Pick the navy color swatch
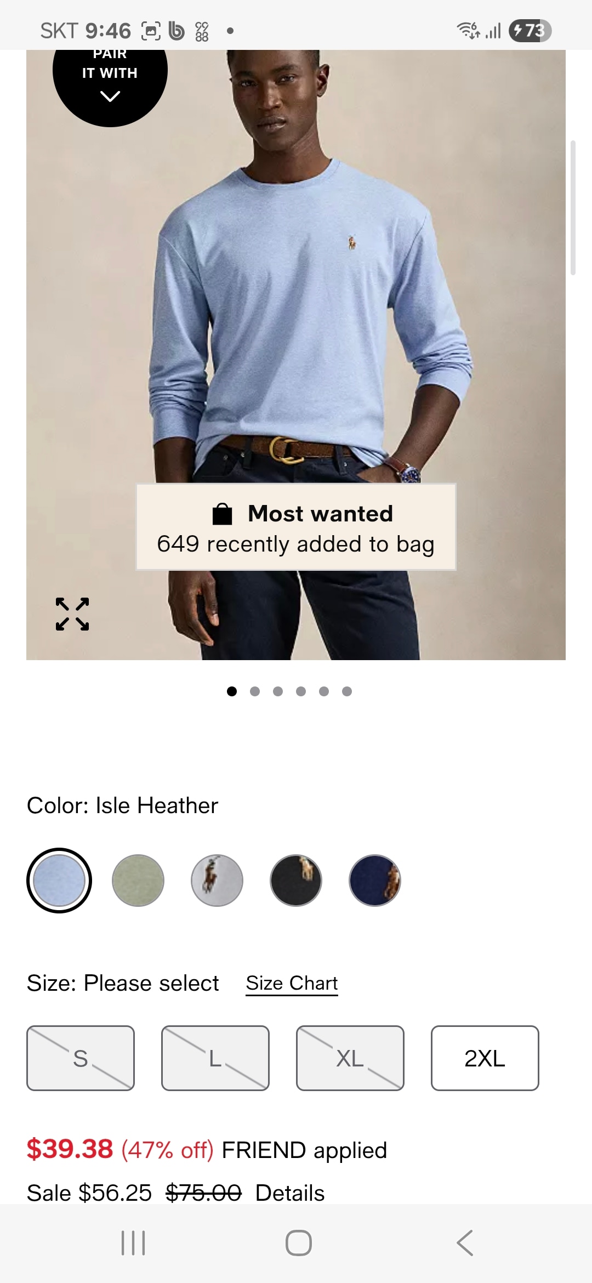This screenshot has height=1283, width=592. pyautogui.click(x=375, y=881)
